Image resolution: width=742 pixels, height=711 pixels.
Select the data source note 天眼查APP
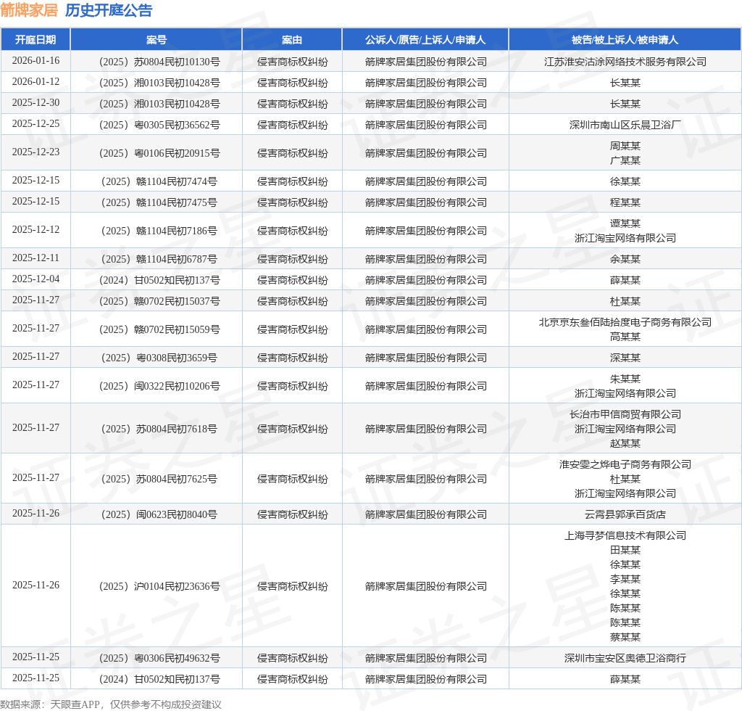[x=75, y=704]
